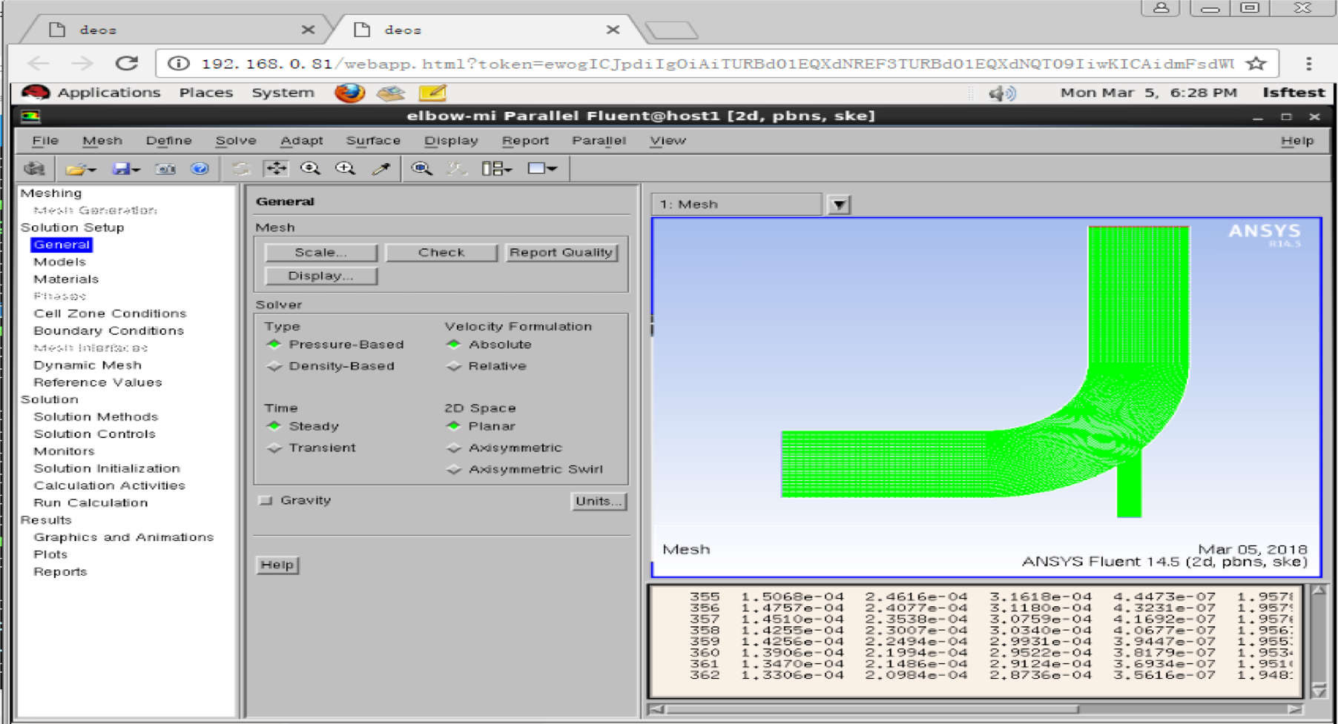Viewport: 1338px width, 724px height.
Task: Select Density-Based solver type
Action: click(274, 366)
